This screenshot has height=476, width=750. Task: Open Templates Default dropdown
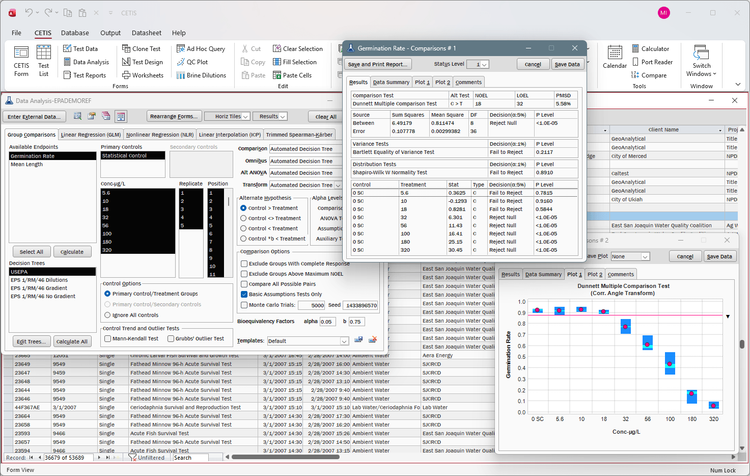(x=344, y=341)
